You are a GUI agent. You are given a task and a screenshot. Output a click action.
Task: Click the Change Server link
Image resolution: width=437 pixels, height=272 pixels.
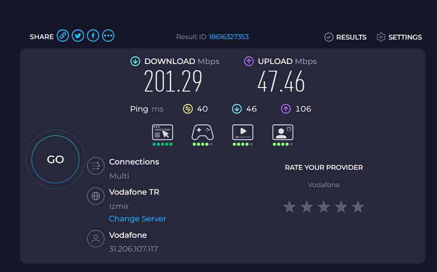tap(137, 219)
